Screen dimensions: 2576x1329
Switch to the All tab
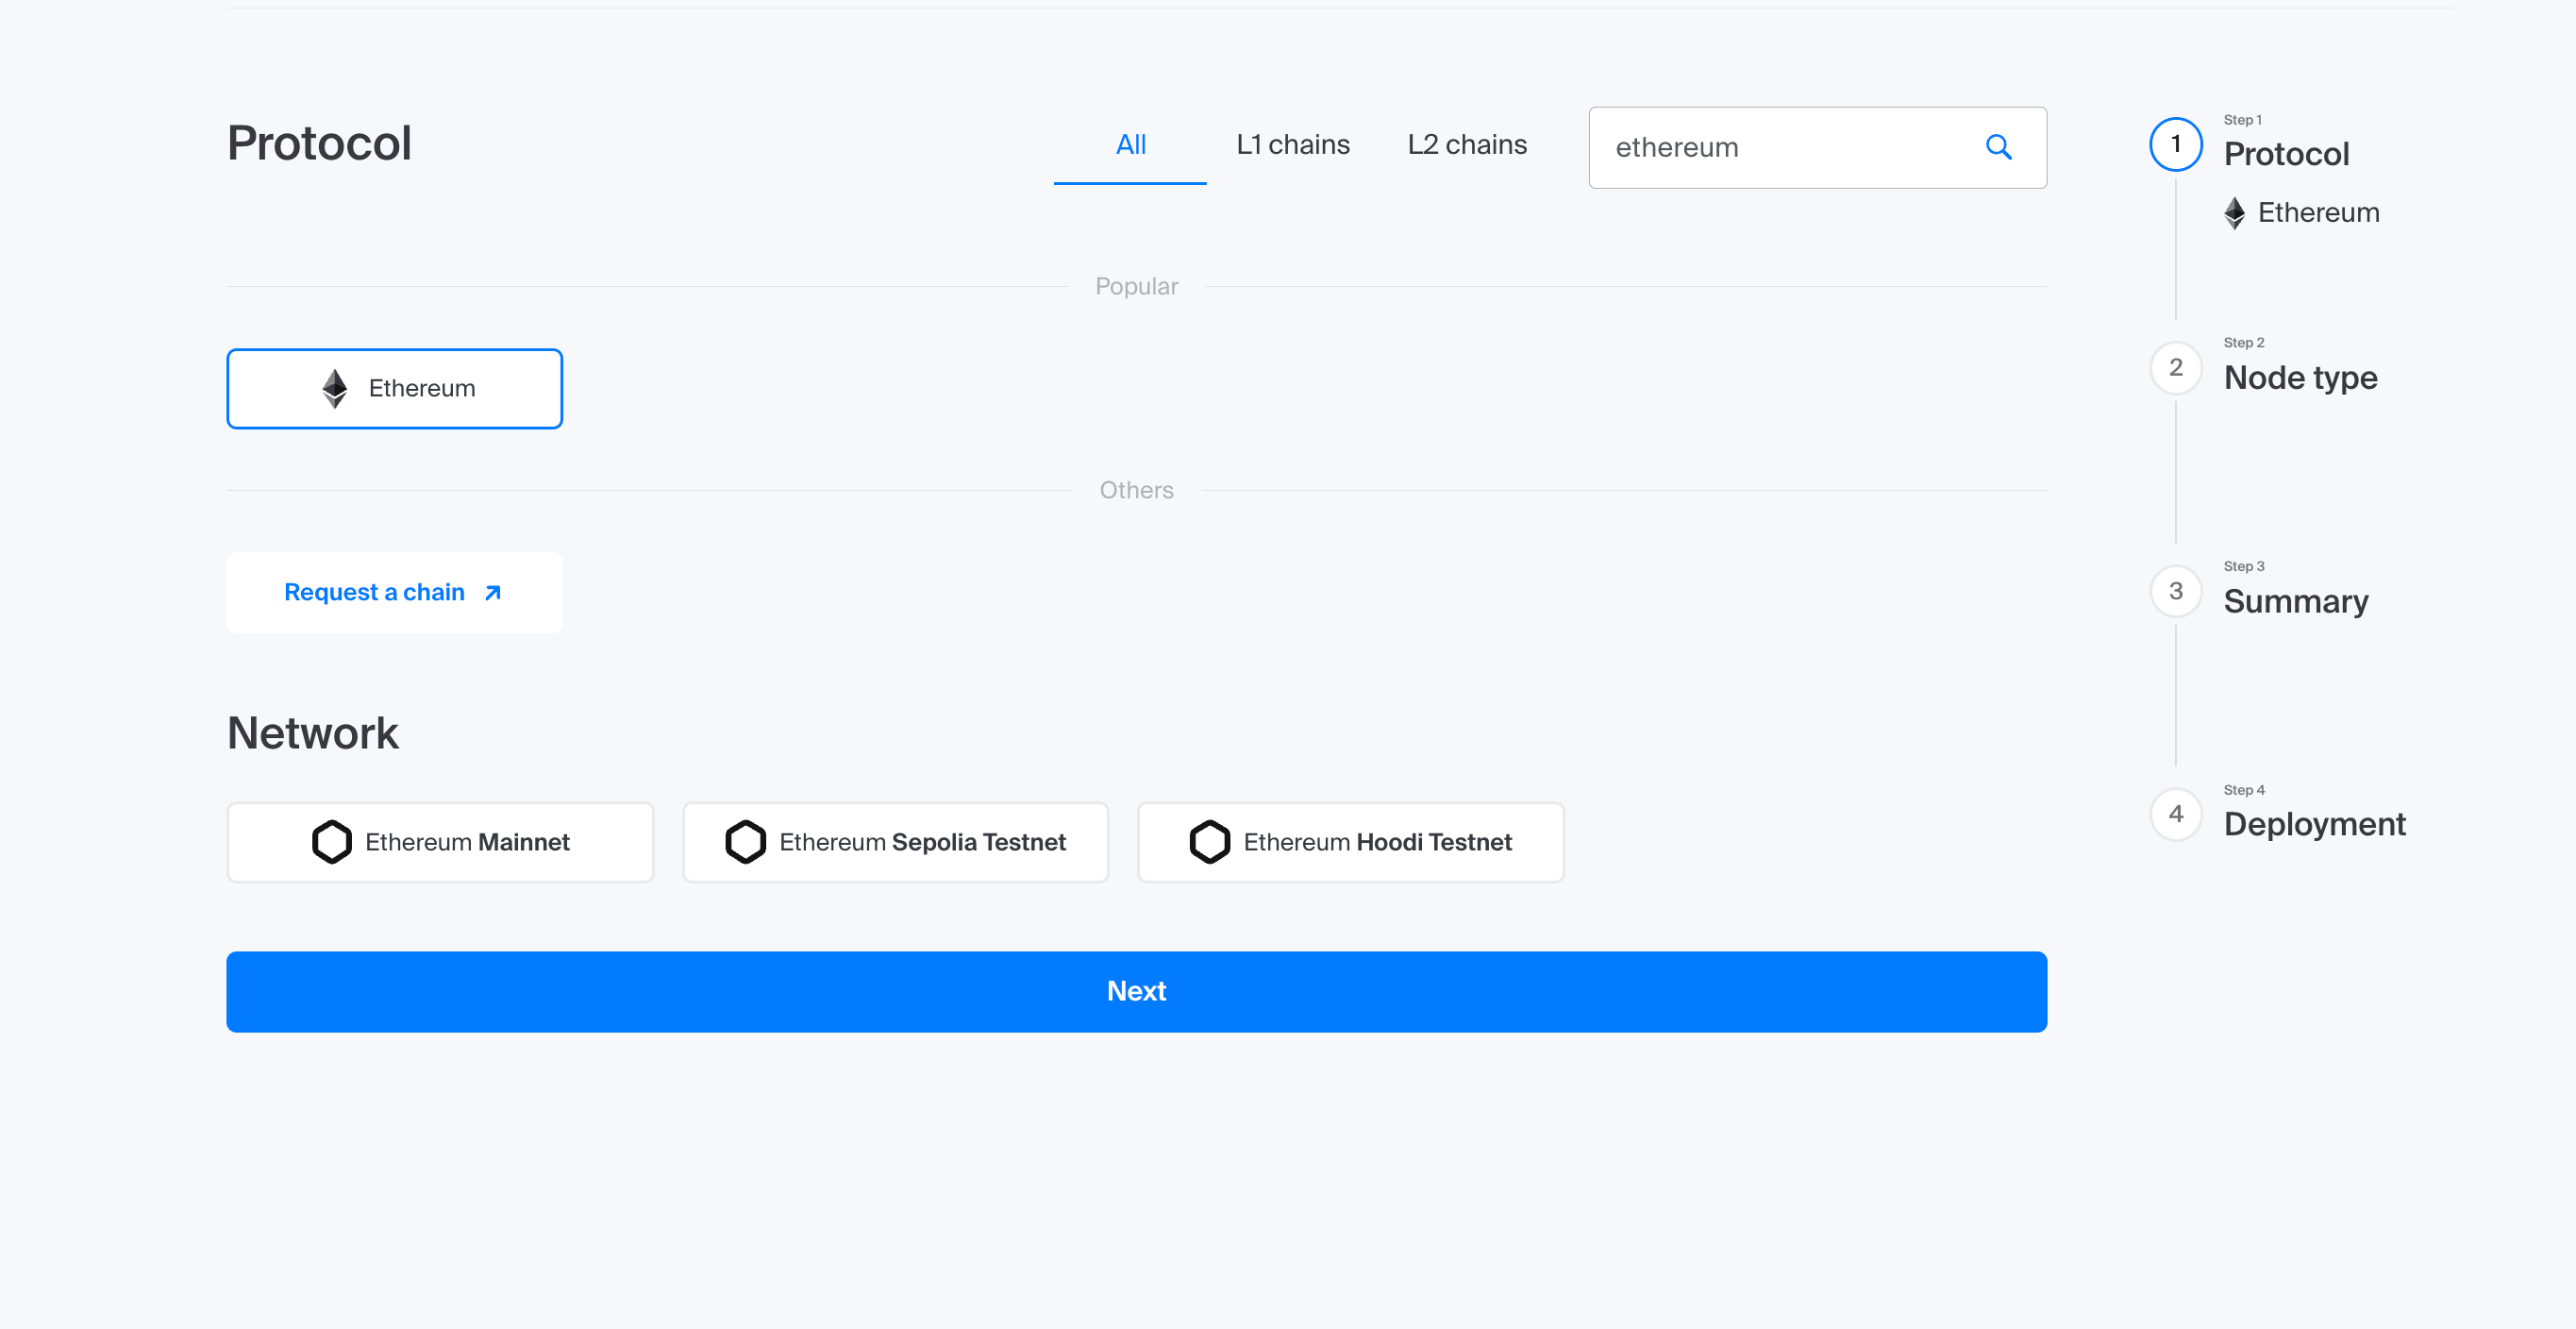(x=1131, y=145)
